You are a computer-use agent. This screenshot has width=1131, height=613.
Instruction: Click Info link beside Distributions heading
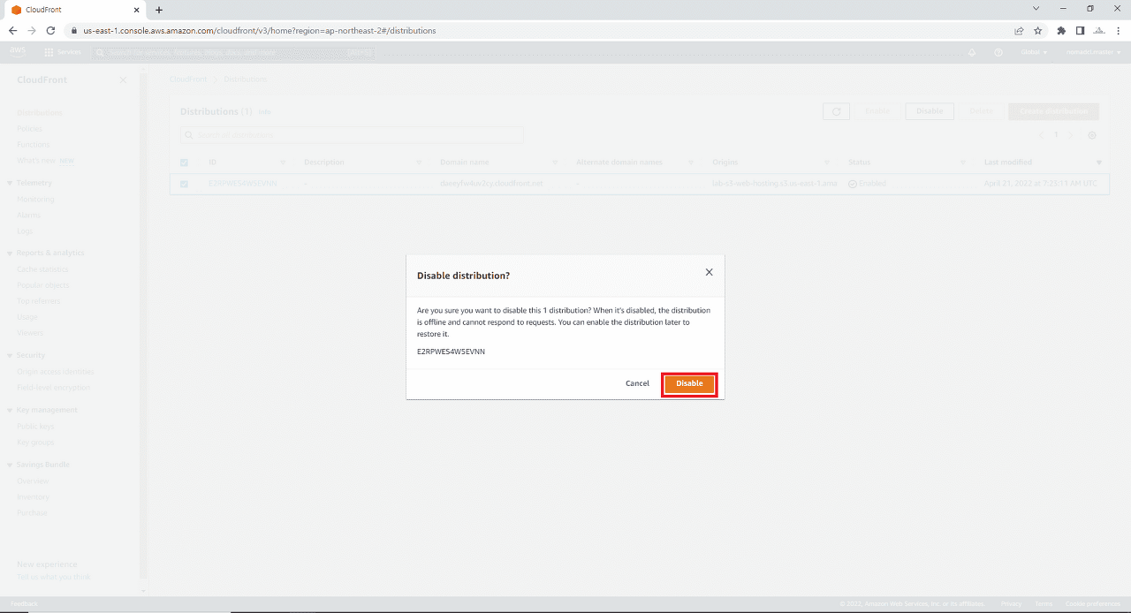click(x=264, y=112)
